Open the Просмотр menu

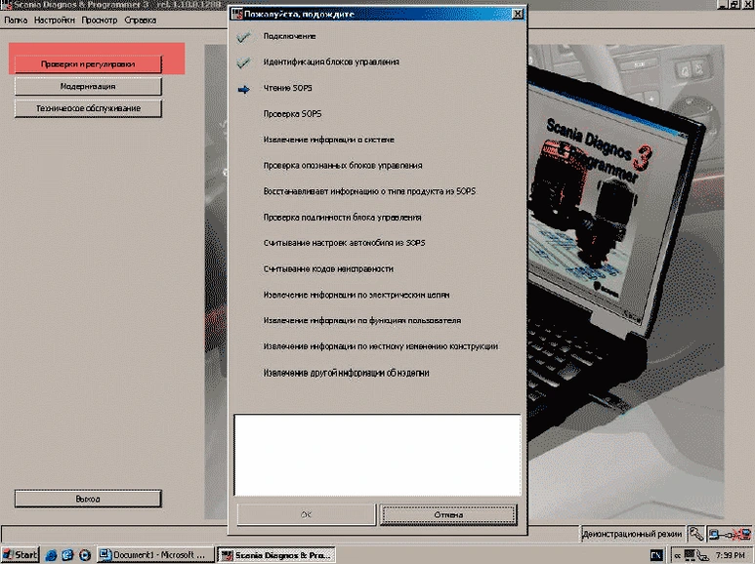[100, 20]
